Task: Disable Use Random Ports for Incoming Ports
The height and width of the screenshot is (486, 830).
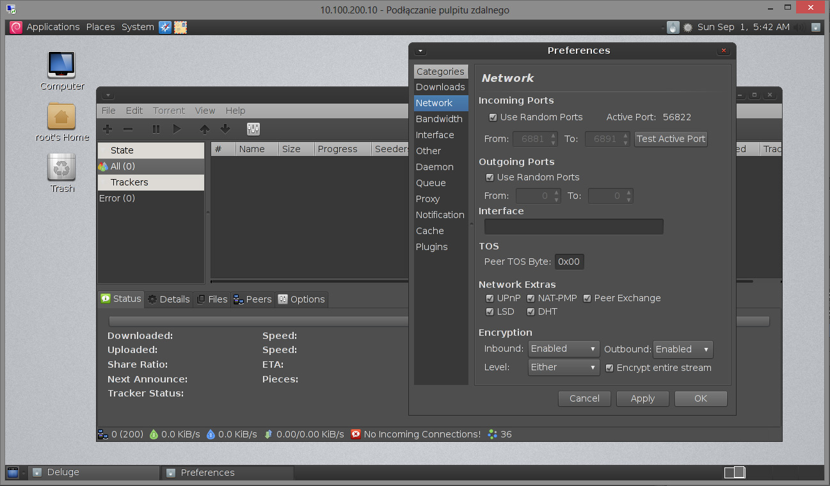Action: point(493,118)
